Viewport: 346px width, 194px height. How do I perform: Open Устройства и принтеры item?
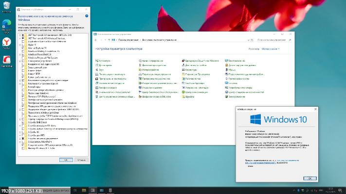tap(238, 88)
